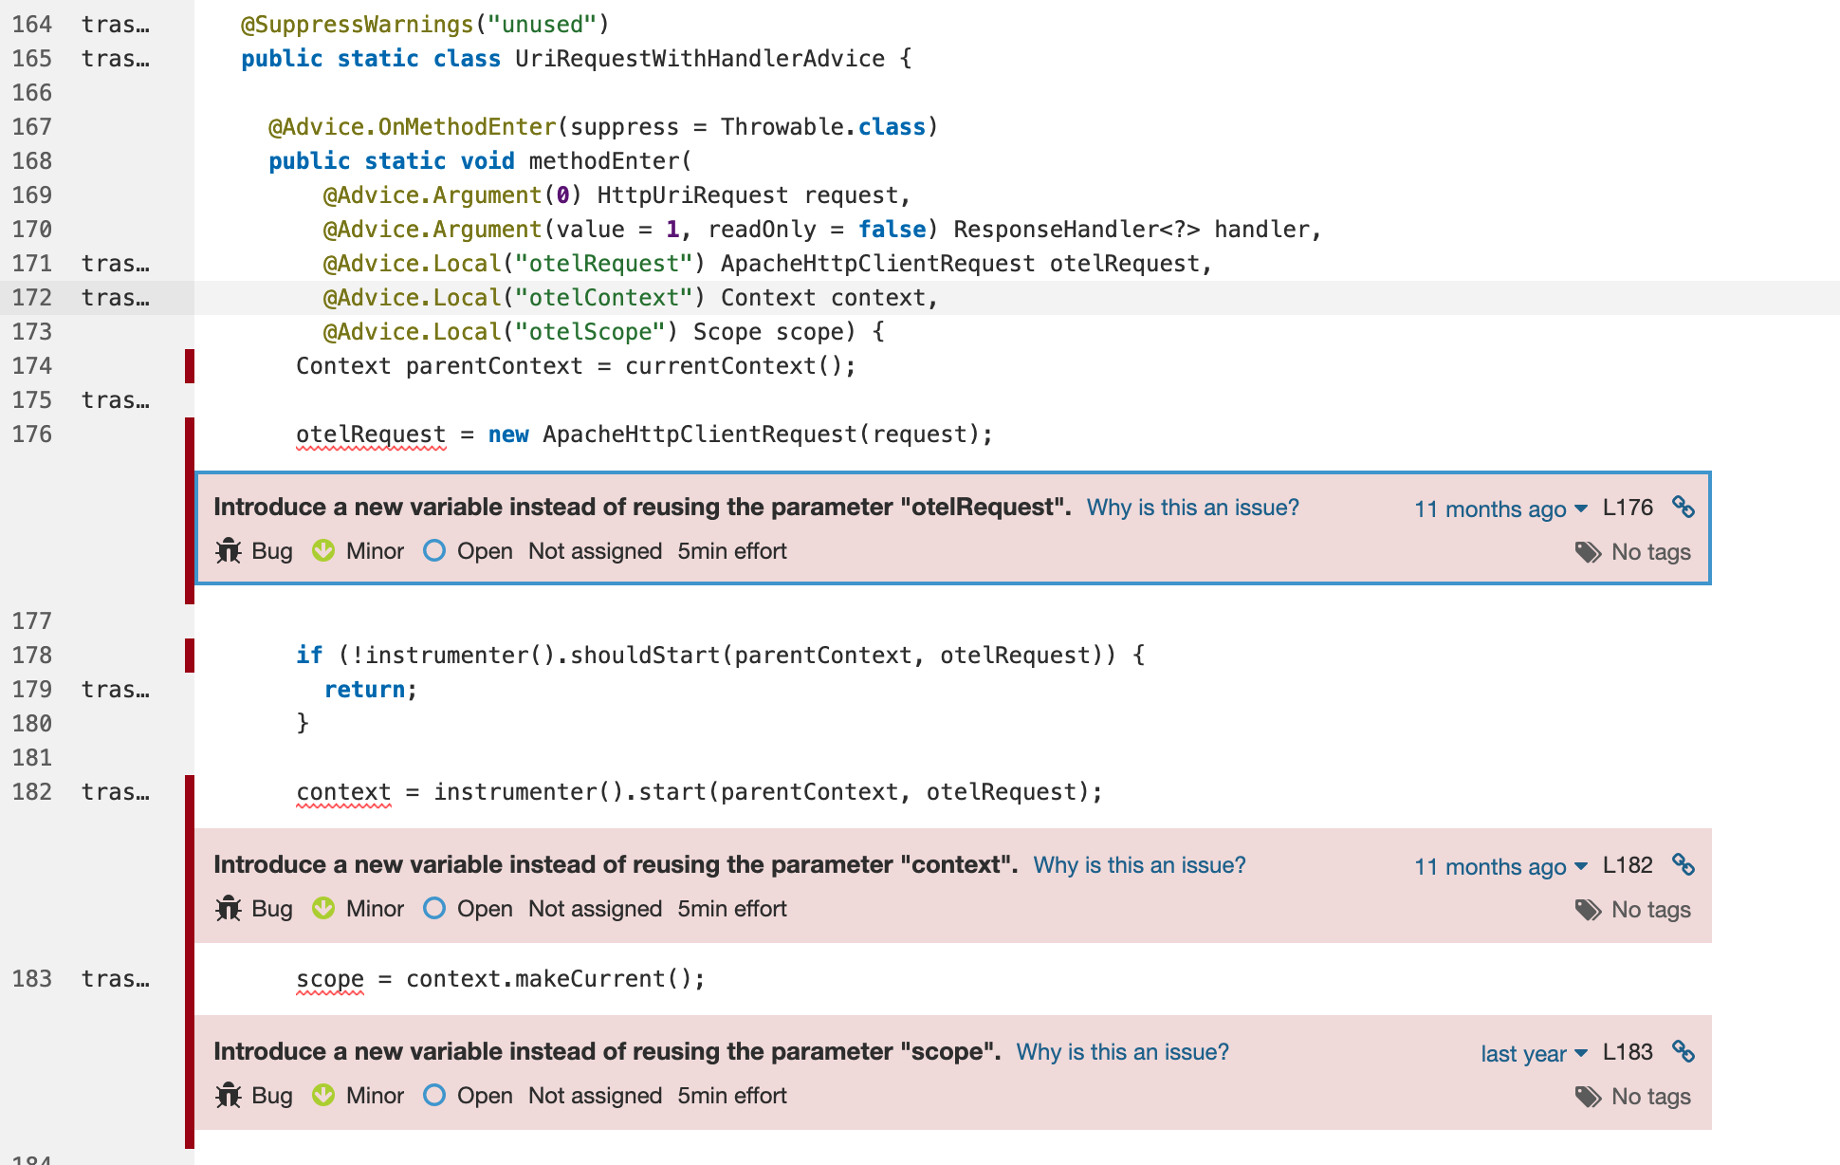Click tags icon on L176 issue
Screen dimensions: 1840x1165
point(1589,553)
